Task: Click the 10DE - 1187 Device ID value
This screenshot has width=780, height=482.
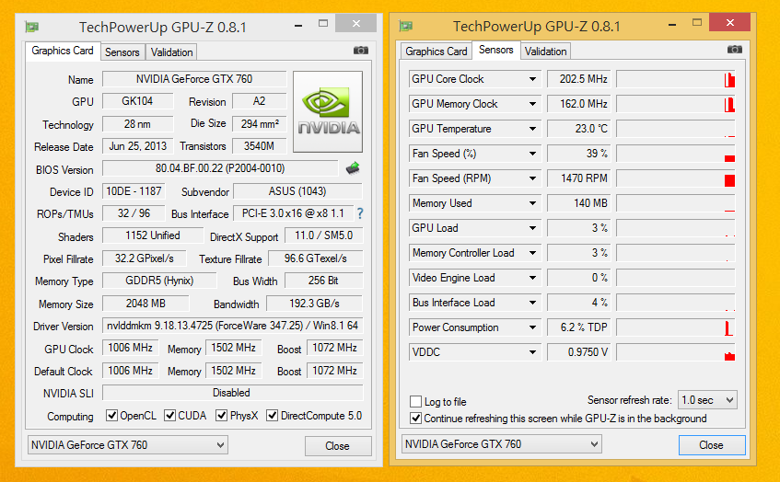Action: click(134, 191)
